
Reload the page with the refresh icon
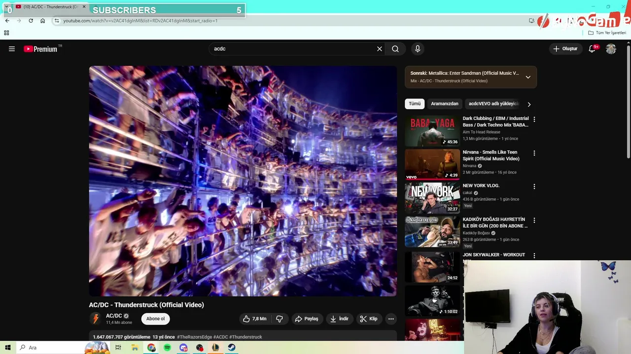pyautogui.click(x=31, y=21)
